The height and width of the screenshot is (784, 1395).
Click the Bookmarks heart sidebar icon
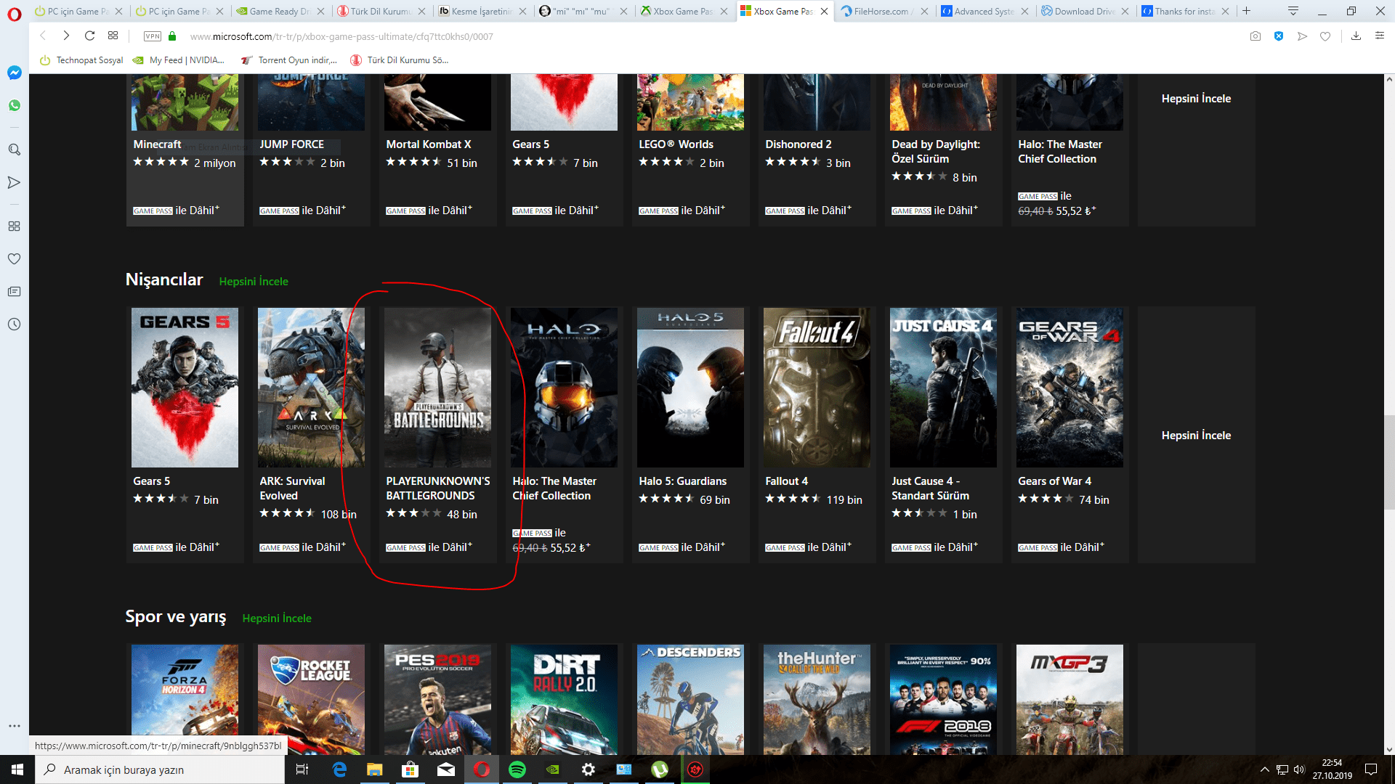point(14,259)
